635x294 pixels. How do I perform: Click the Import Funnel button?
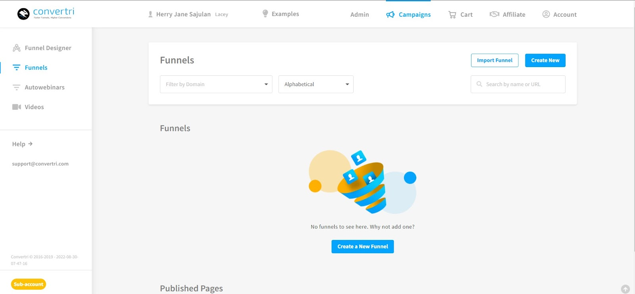(x=495, y=60)
